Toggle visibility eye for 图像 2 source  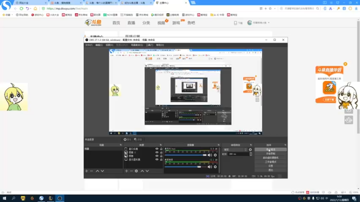pyautogui.click(x=157, y=152)
